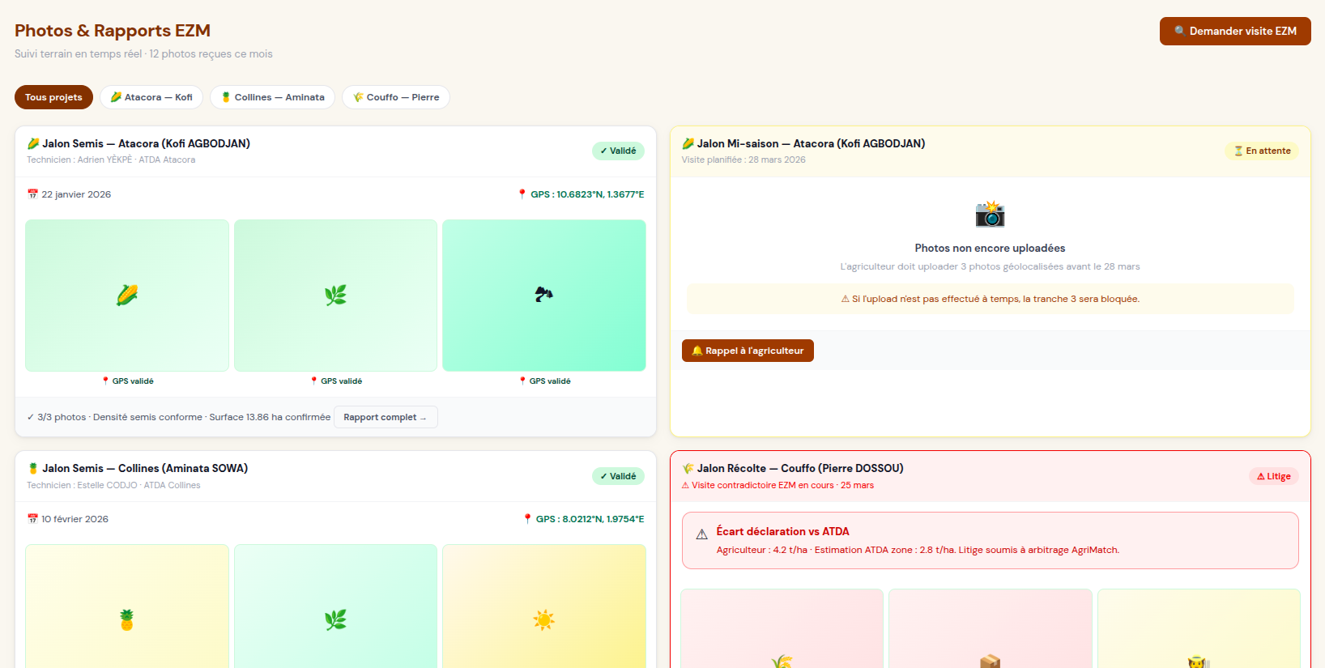Click the red GPS pin icon near 10.6823°N

click(522, 194)
